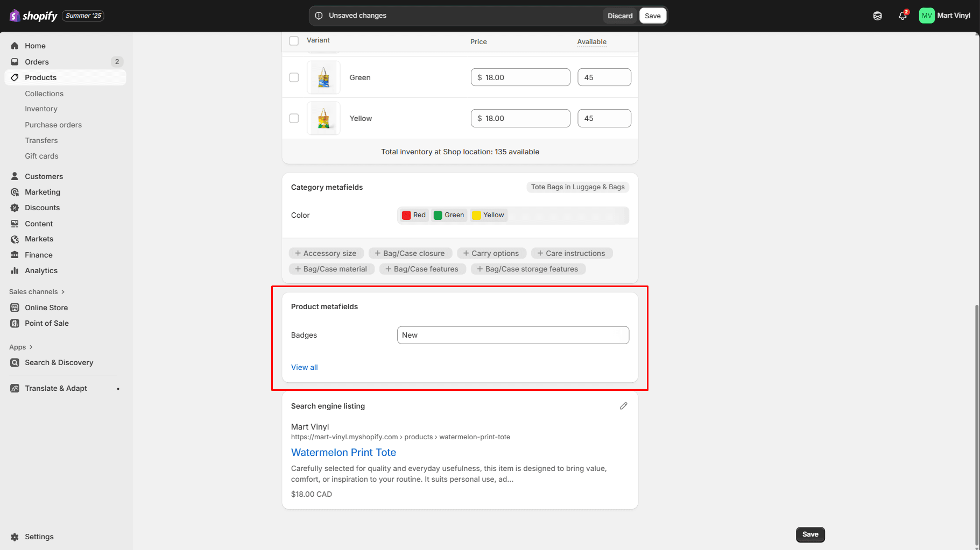Screen dimensions: 980x550
Task: Open the Sidekick assistant icon in top bar
Action: click(x=877, y=16)
